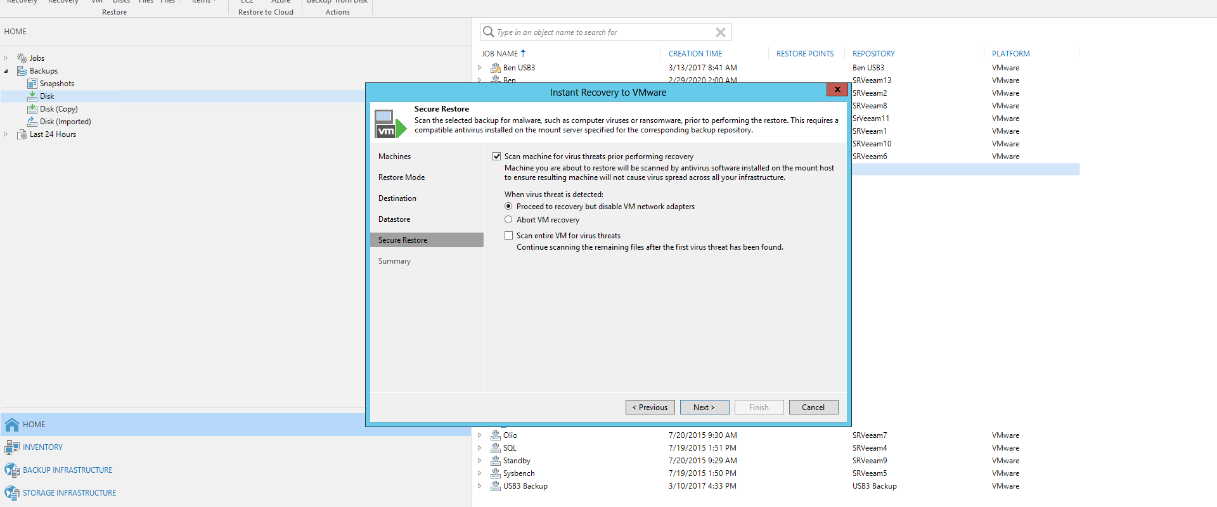
Task: Click the Olio job icon
Action: 496,435
